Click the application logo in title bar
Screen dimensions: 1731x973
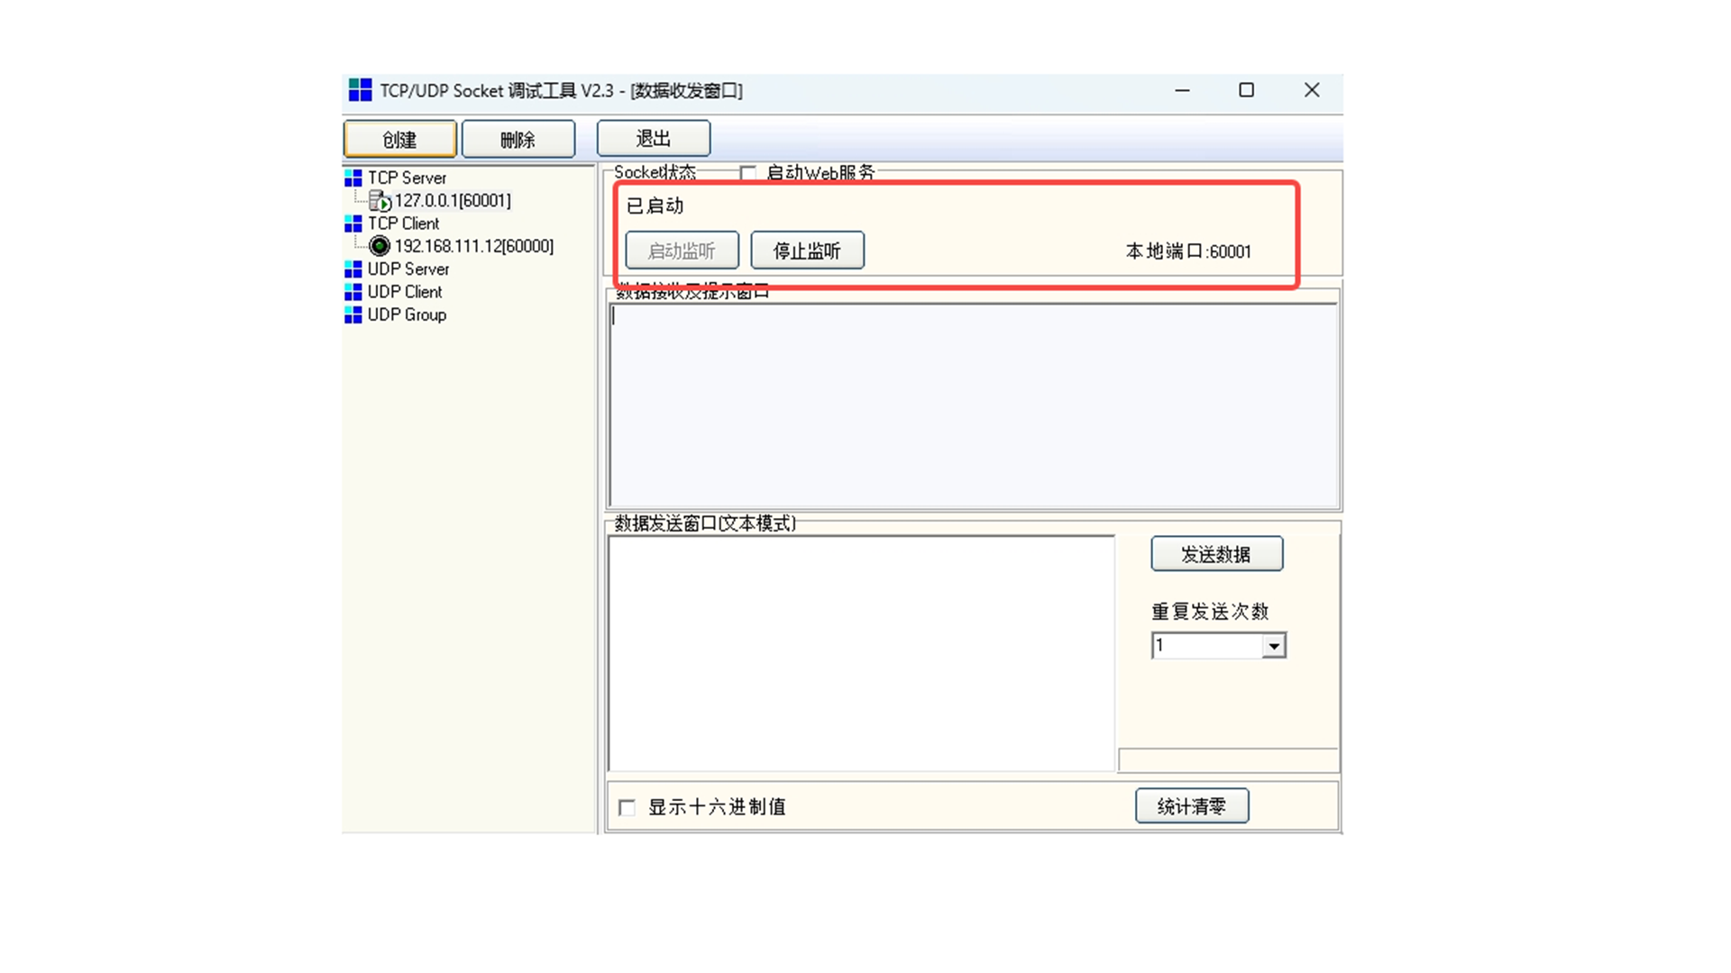coord(360,90)
